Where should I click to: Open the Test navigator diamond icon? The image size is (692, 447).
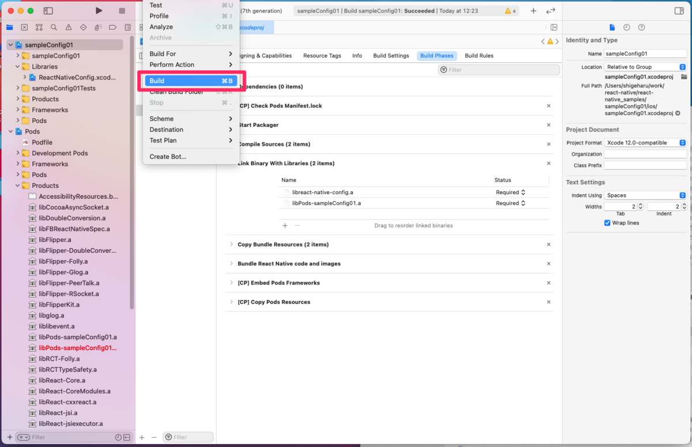point(84,27)
